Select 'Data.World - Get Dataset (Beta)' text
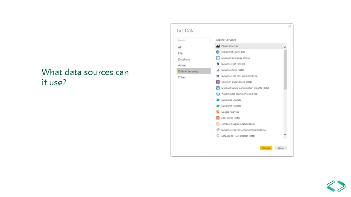The width and height of the screenshot is (351, 197). click(x=238, y=136)
